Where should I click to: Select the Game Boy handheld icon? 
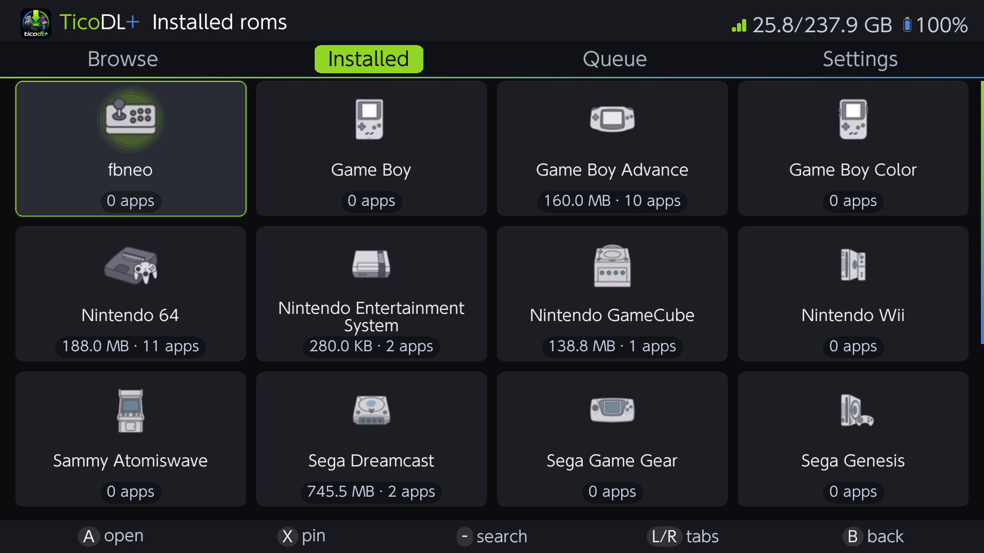(x=370, y=119)
